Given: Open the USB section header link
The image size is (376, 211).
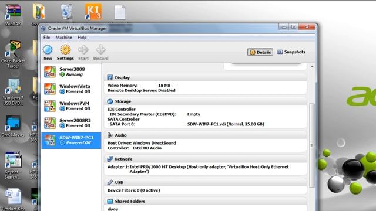Looking at the screenshot, I should coord(119,182).
